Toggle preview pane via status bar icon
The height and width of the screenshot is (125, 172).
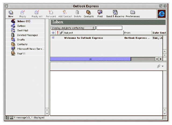(12, 117)
